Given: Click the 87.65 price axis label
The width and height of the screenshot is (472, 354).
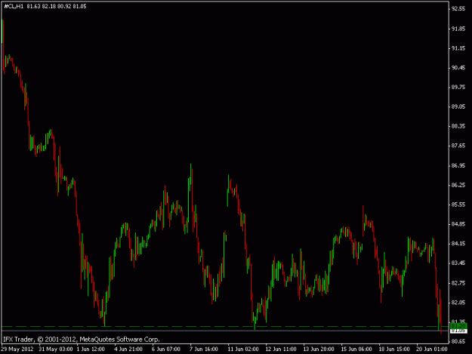Looking at the screenshot, I should pyautogui.click(x=458, y=146).
